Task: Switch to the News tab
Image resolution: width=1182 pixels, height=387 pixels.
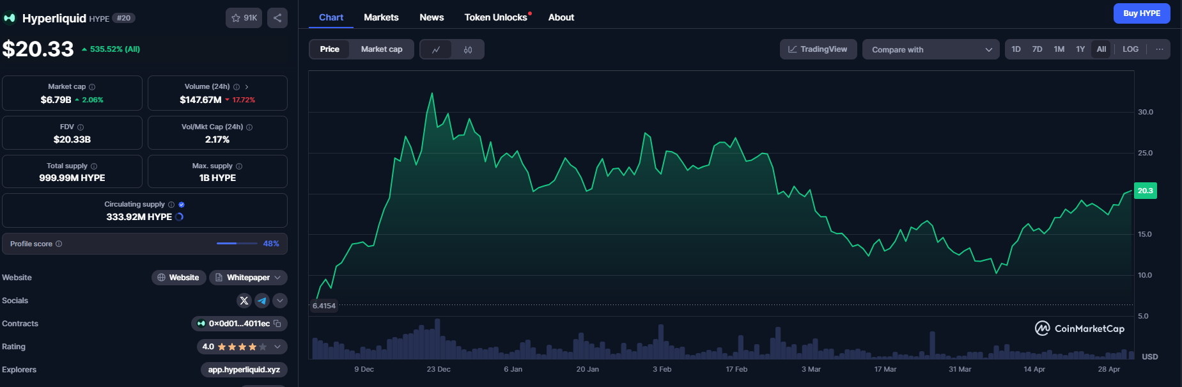Action: tap(432, 17)
